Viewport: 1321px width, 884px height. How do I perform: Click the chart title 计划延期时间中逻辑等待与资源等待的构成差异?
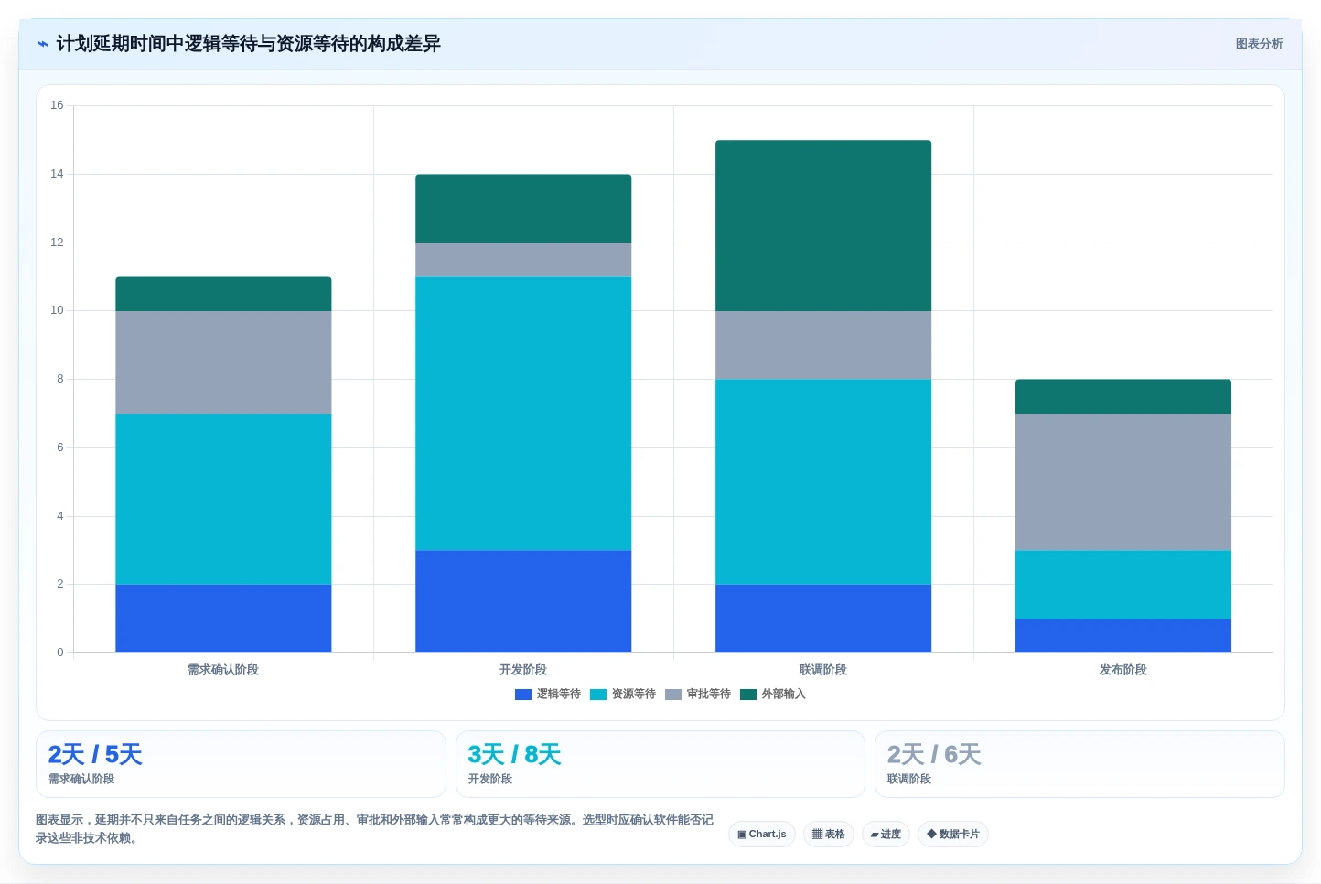(x=249, y=44)
